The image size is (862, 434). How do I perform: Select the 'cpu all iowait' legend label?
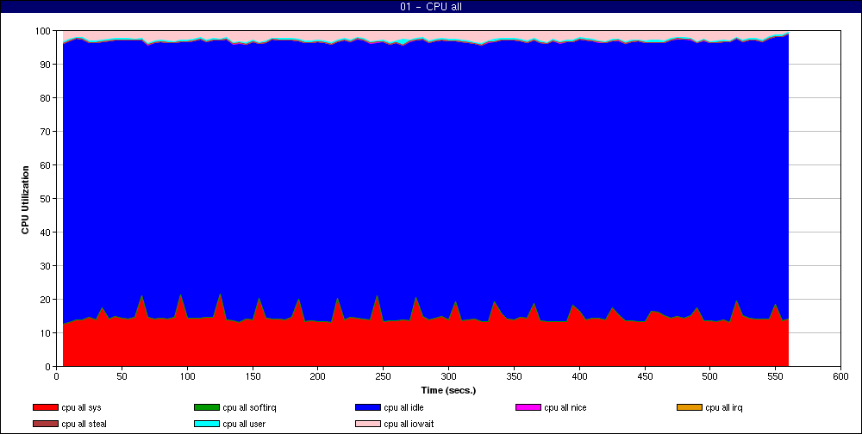coord(409,425)
